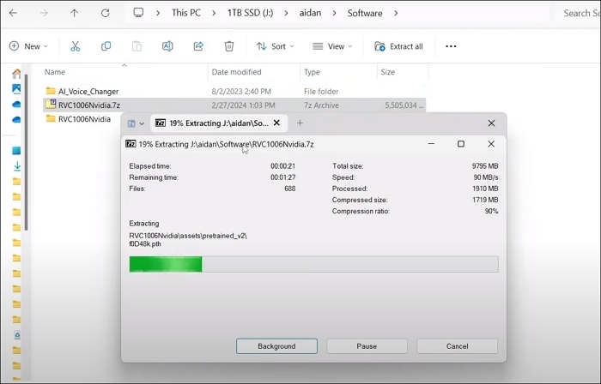This screenshot has width=601, height=384.
Task: Open Downloads in the navigation sidebar
Action: (x=16, y=165)
